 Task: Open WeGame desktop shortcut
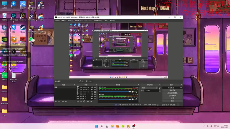coord(23,17)
